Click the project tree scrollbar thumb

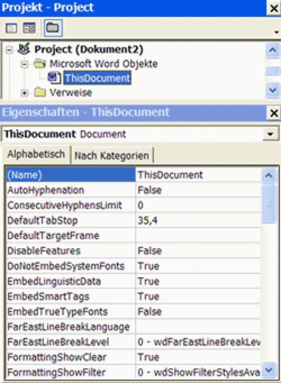[272, 71]
